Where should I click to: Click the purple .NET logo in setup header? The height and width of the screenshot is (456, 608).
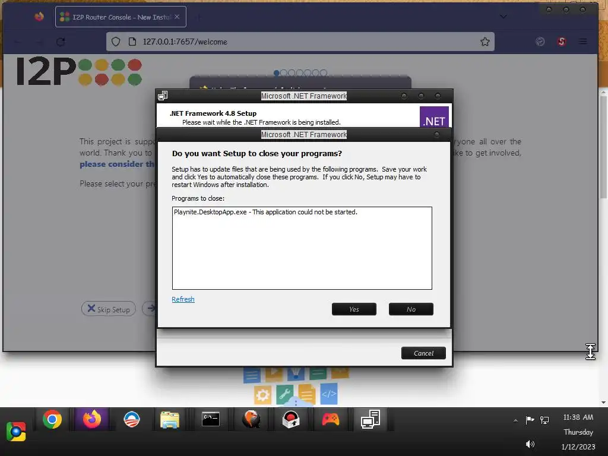pyautogui.click(x=434, y=117)
